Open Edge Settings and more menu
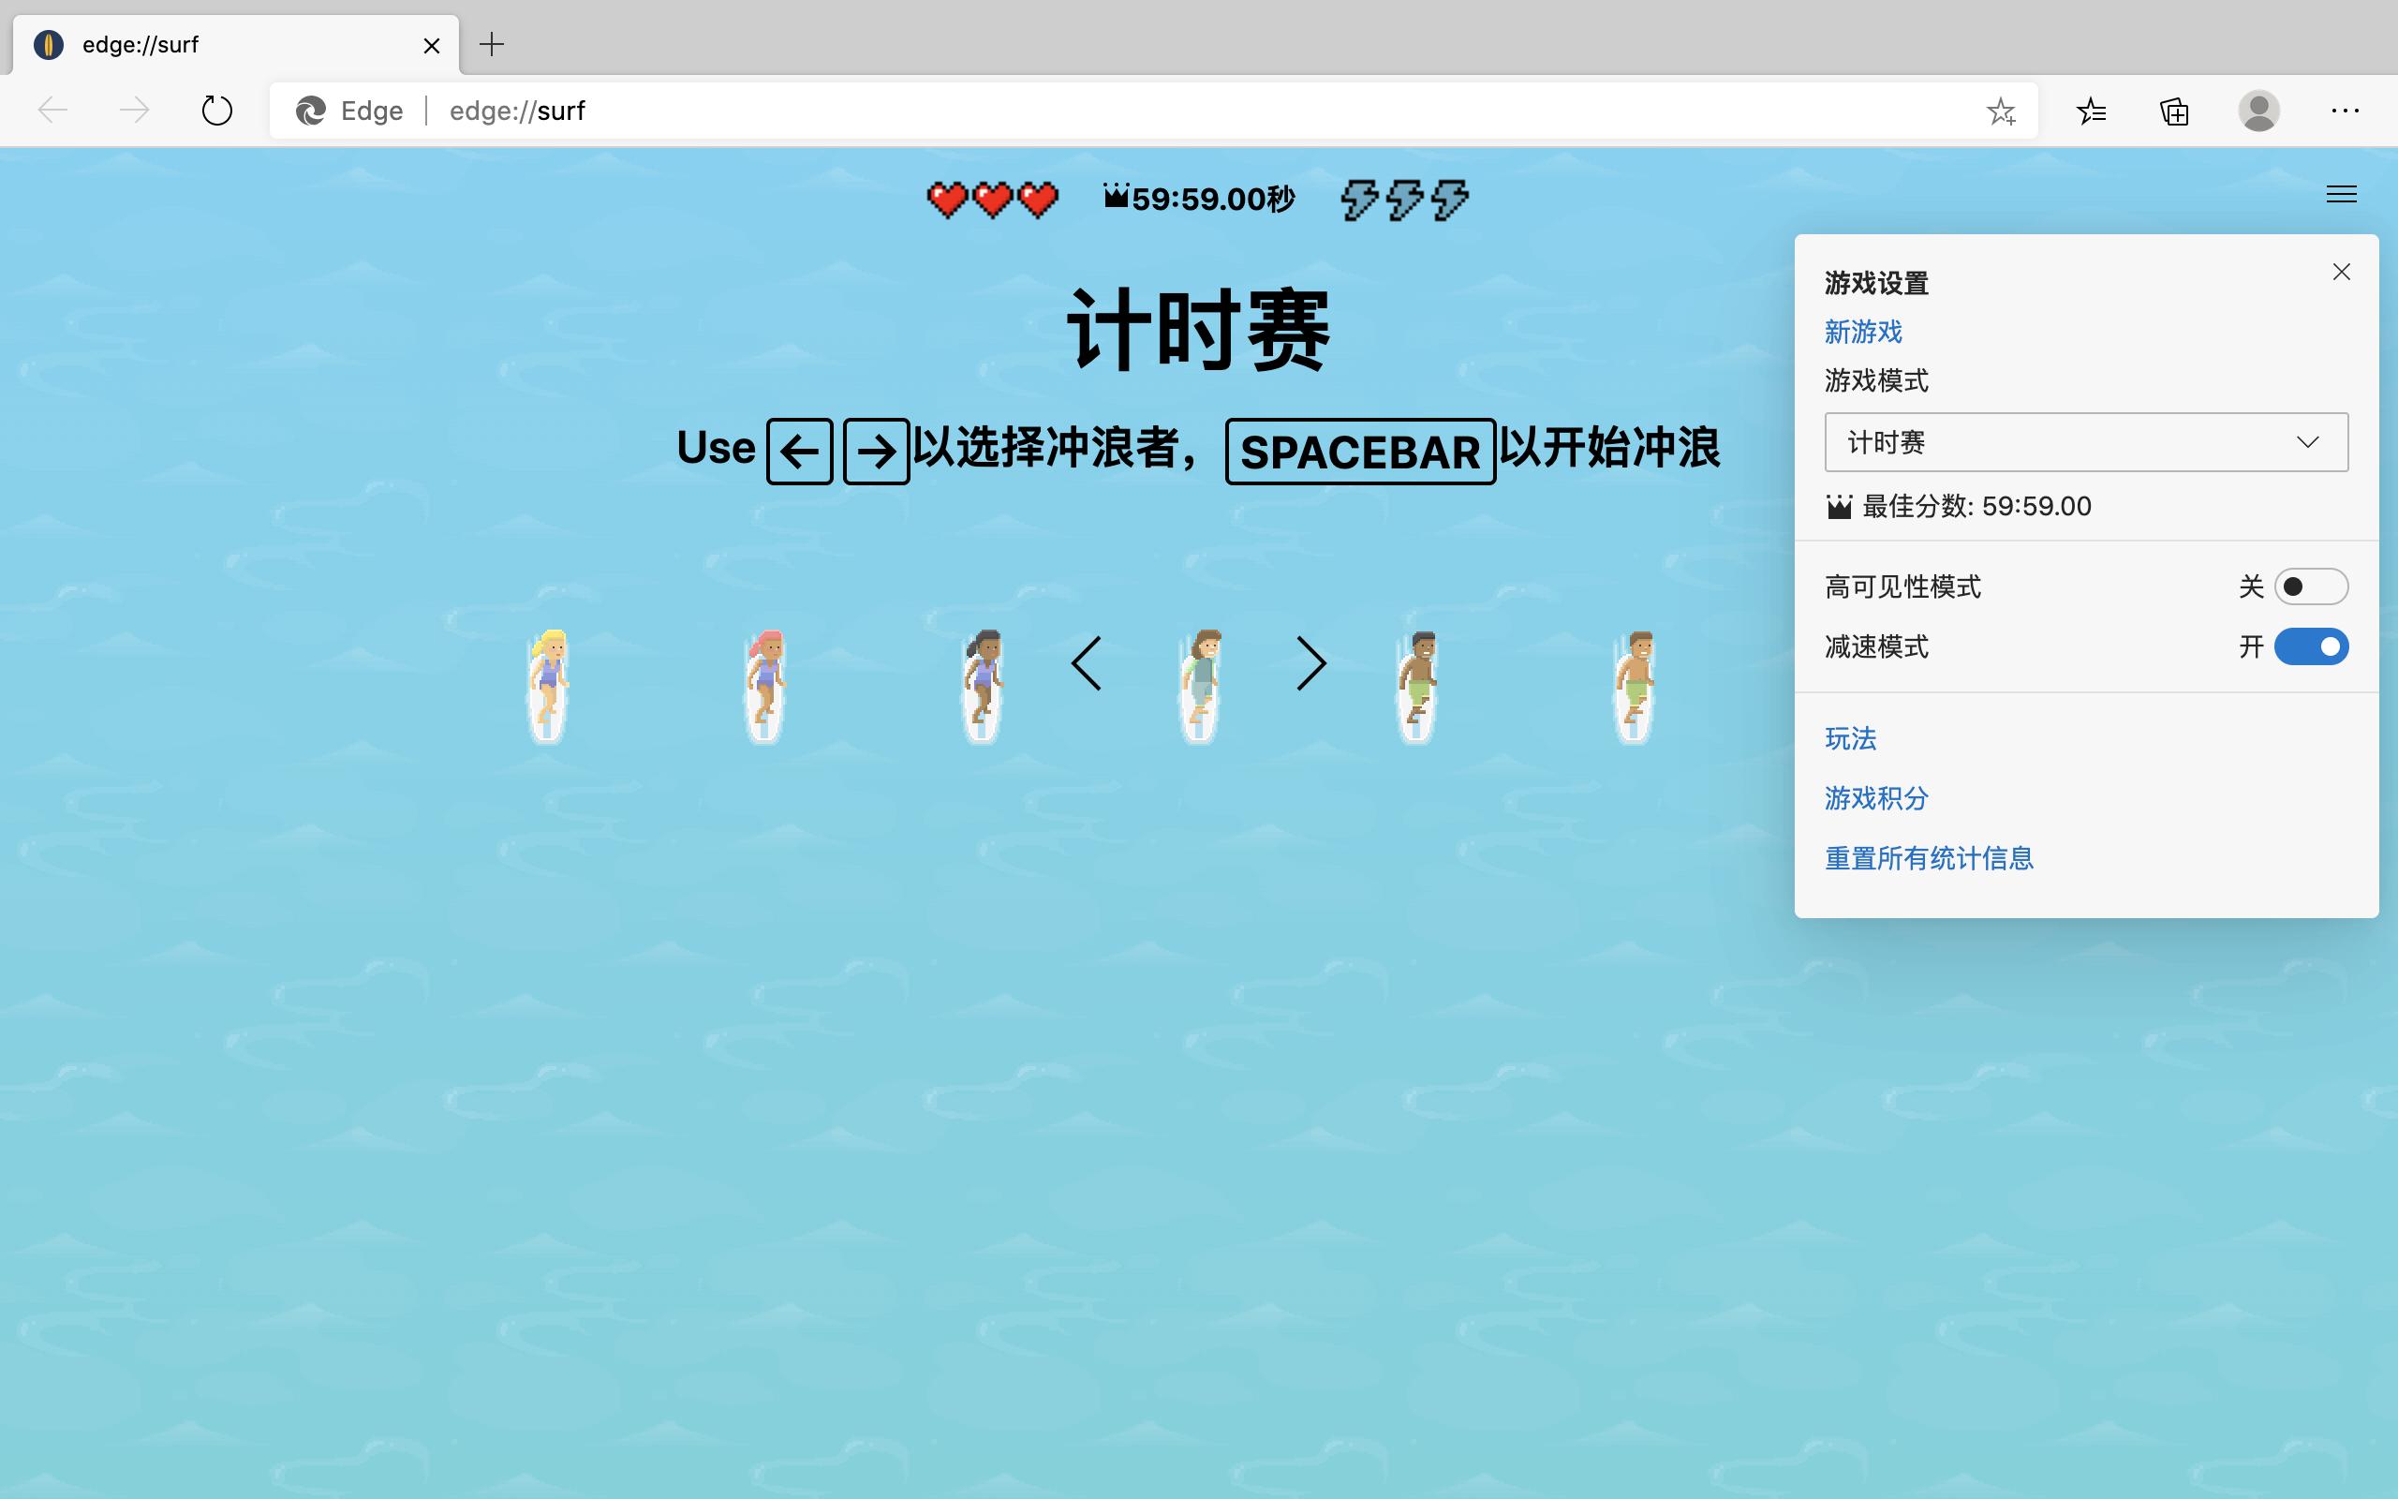 tap(2345, 111)
